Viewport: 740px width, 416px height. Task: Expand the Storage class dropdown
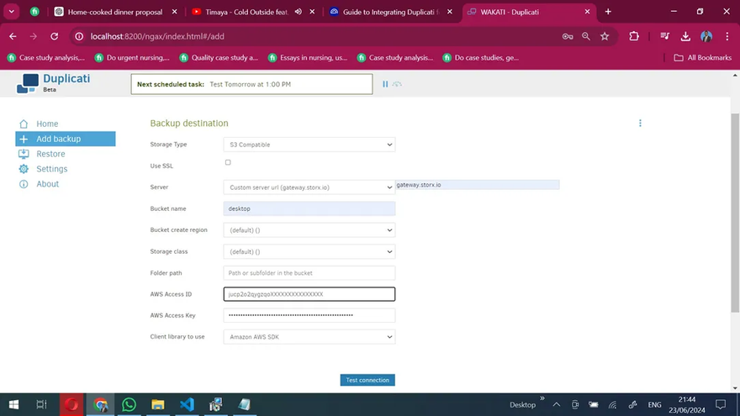coord(309,251)
